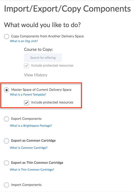The image size is (134, 192).
Task: Click the Master Space of Current Delivery Space label
Action: click(41, 90)
